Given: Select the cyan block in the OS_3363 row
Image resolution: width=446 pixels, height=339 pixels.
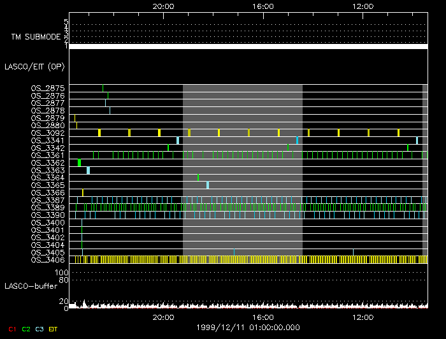Looking at the screenshot, I should coord(88,170).
